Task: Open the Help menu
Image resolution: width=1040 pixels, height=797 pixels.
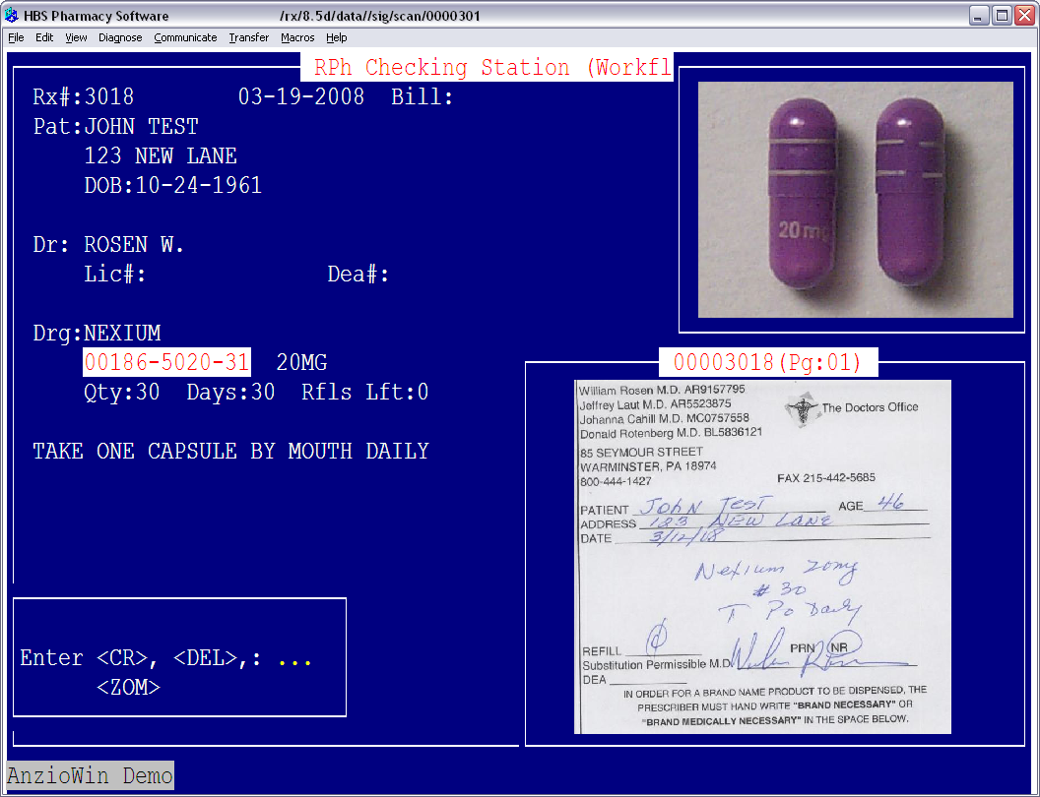Action: point(336,37)
